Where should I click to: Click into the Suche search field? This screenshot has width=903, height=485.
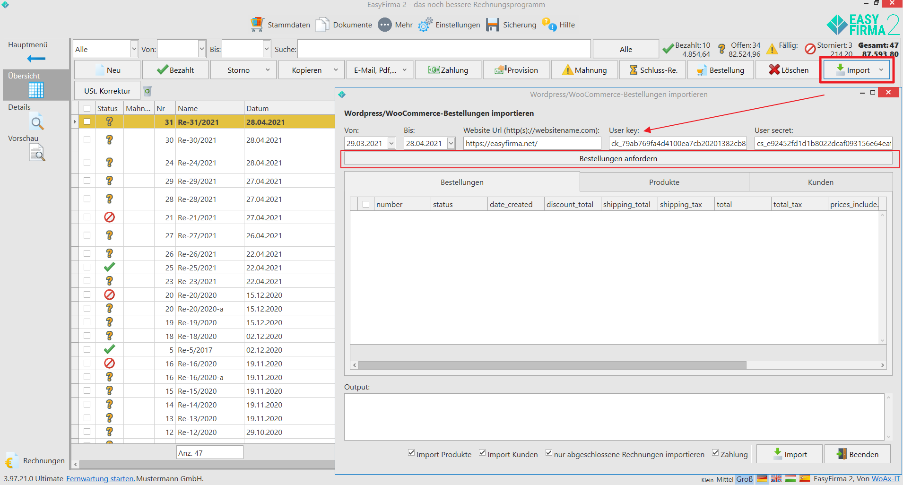pos(444,49)
